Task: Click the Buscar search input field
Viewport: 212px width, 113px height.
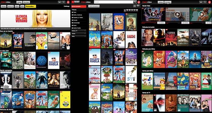Action: coord(114,2)
